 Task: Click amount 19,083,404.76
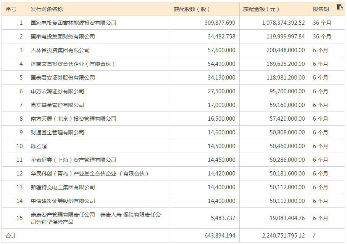tap(287, 218)
